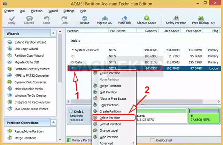This screenshot has height=145, width=223.
Task: Choose Allocate Free Space from context menu
Action: click(114, 99)
